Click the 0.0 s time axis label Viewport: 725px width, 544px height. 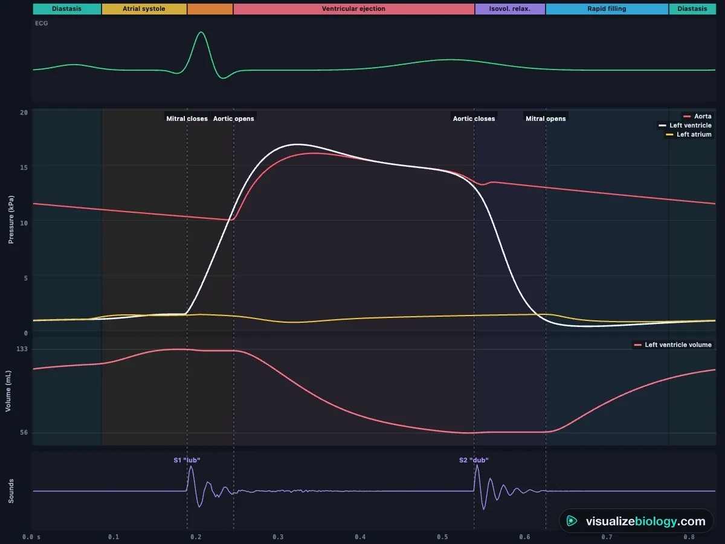31,537
